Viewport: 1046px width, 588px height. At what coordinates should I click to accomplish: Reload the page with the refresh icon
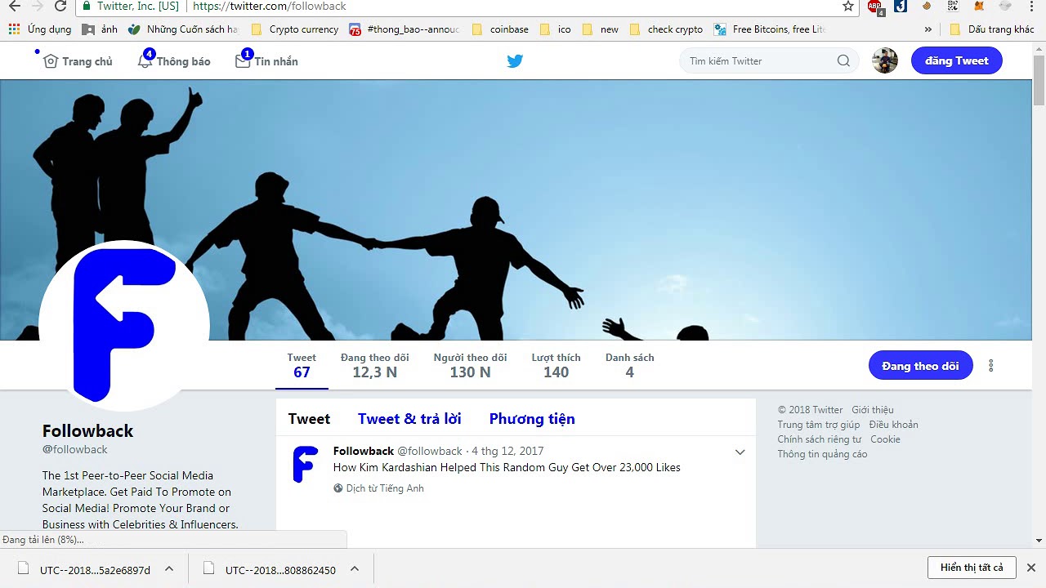[x=60, y=7]
